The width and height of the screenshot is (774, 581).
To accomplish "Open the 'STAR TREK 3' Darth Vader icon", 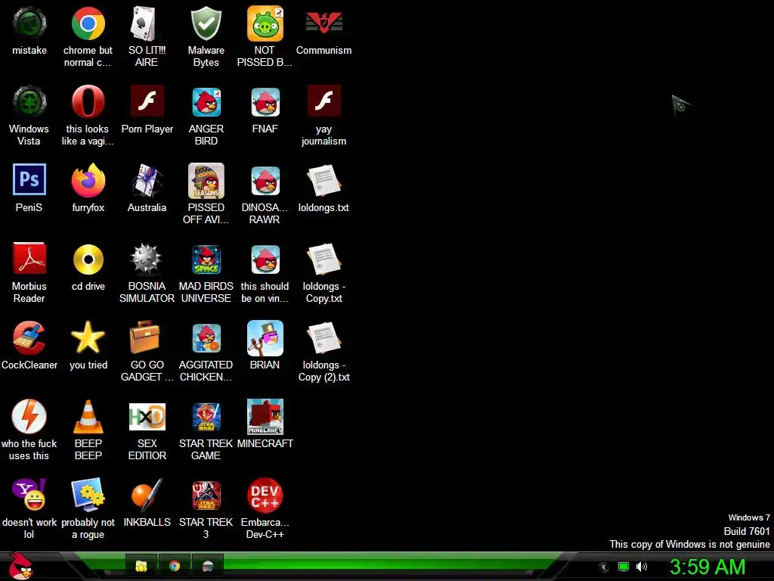I will 206,495.
